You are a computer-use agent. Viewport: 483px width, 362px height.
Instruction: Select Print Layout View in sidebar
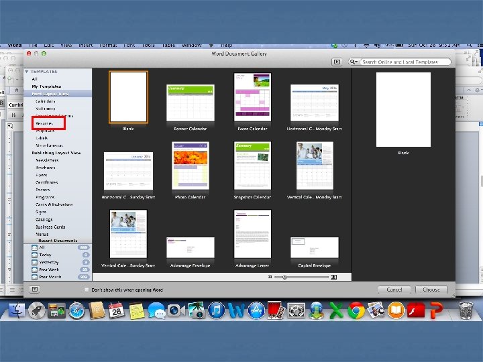pos(50,94)
